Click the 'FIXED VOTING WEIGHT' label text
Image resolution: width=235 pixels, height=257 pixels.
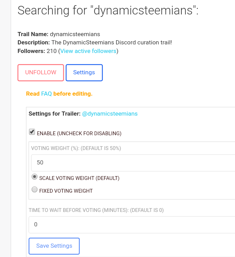[x=66, y=191]
